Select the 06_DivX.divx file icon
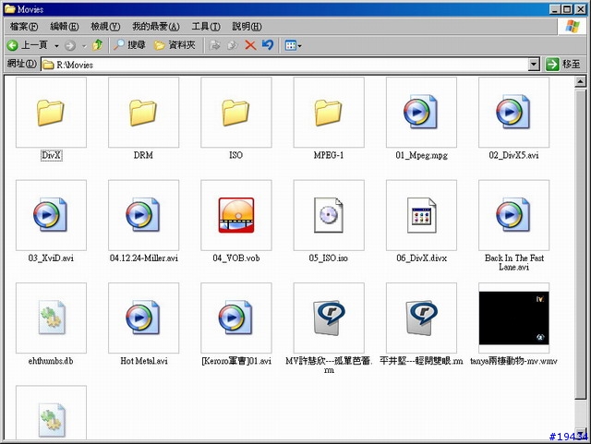Image resolution: width=591 pixels, height=444 pixels. pos(421,215)
